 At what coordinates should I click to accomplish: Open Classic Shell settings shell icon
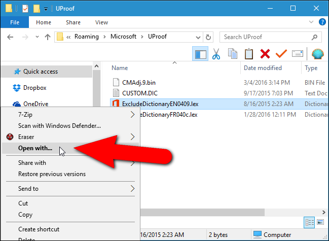click(318, 54)
